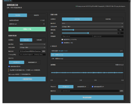
Task: Toggle backup checkbox near the bottom export options
Action: click(92, 87)
